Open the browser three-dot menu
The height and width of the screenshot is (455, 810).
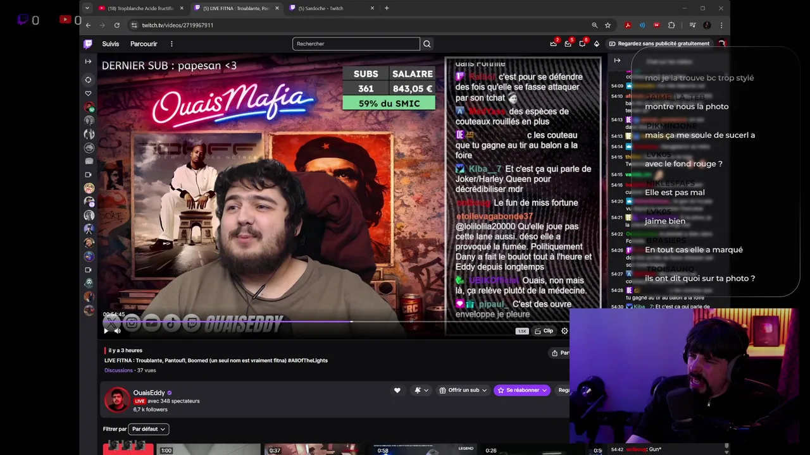721,25
